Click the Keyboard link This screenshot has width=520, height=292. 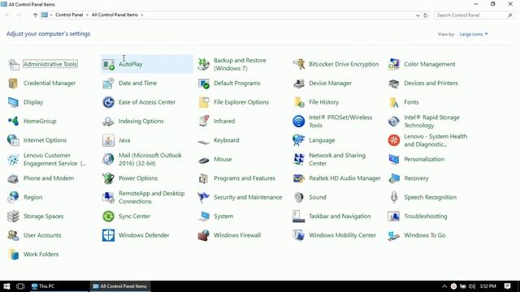point(226,140)
